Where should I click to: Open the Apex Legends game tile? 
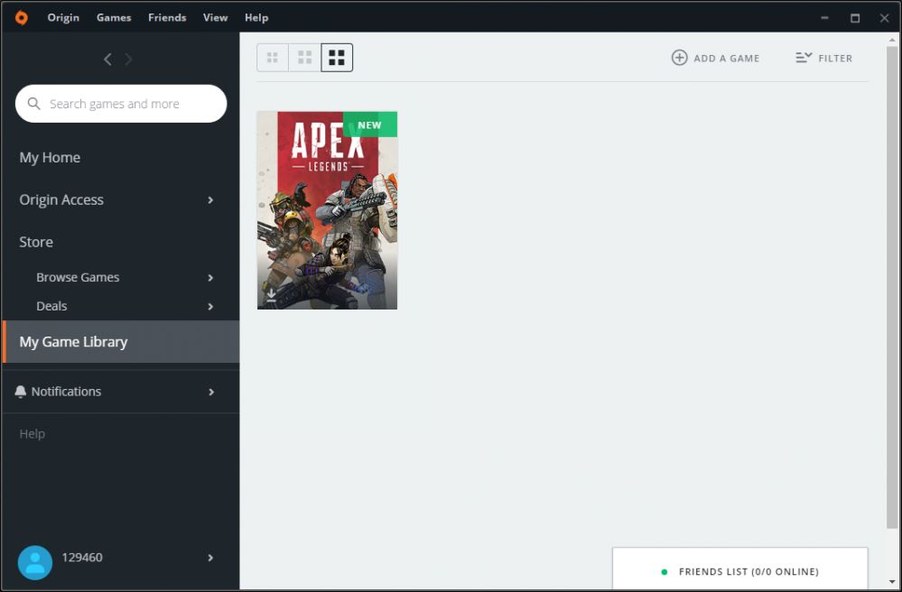327,210
